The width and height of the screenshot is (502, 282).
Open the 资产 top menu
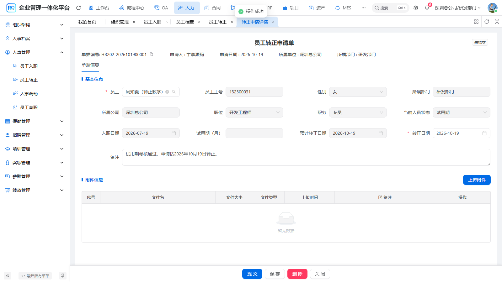pos(317,8)
